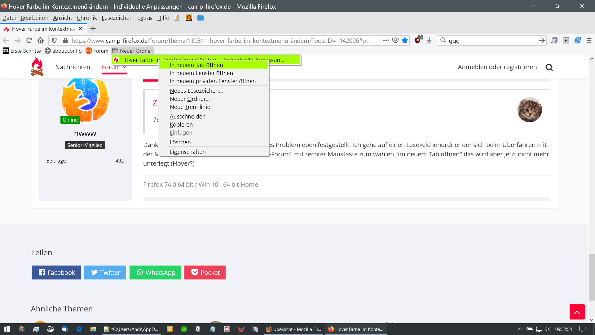The height and width of the screenshot is (335, 595).
Task: Open the Firefox hamburger menu
Action: click(x=589, y=41)
